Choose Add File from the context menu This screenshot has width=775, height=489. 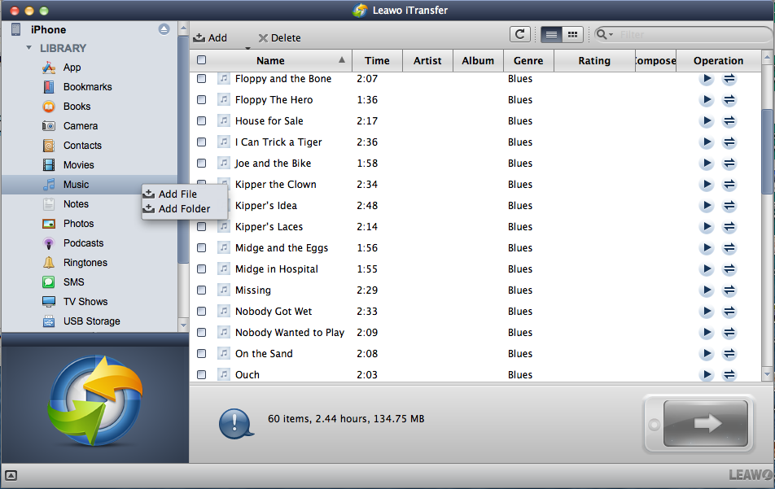click(177, 194)
